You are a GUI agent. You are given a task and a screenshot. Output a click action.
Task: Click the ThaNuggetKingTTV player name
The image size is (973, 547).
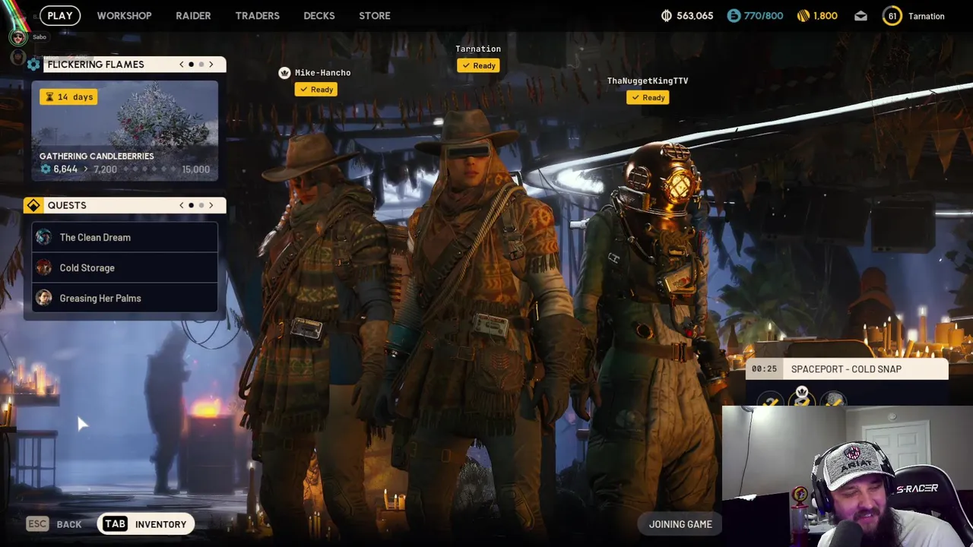pyautogui.click(x=648, y=81)
